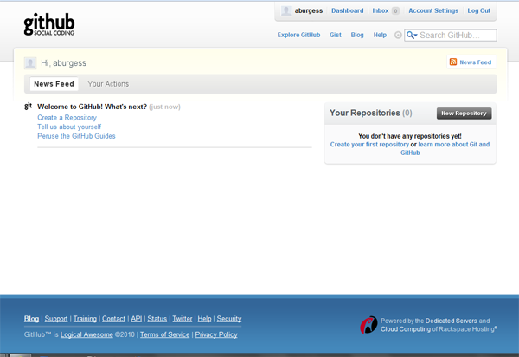Open the Privacy Policy link
Viewport: 519px width, 357px height.
pos(216,334)
